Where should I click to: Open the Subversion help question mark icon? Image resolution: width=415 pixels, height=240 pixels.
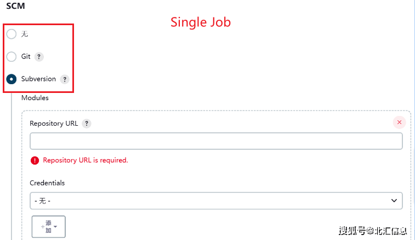[x=65, y=79]
